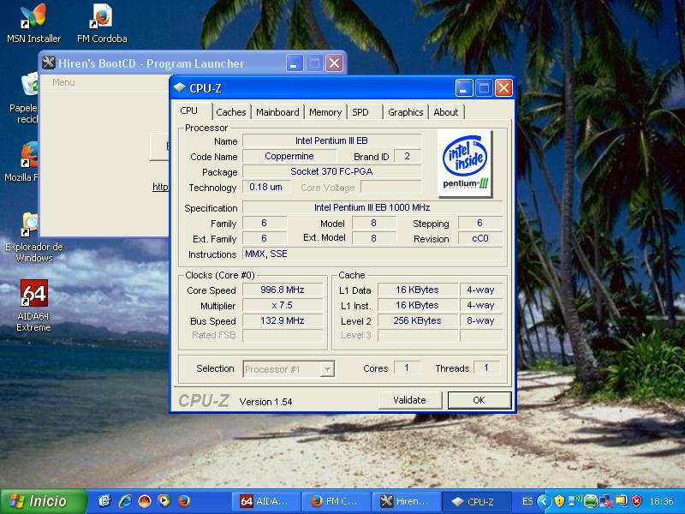
Task: Click the 132.9 MHz bus speed value
Action: (x=283, y=320)
